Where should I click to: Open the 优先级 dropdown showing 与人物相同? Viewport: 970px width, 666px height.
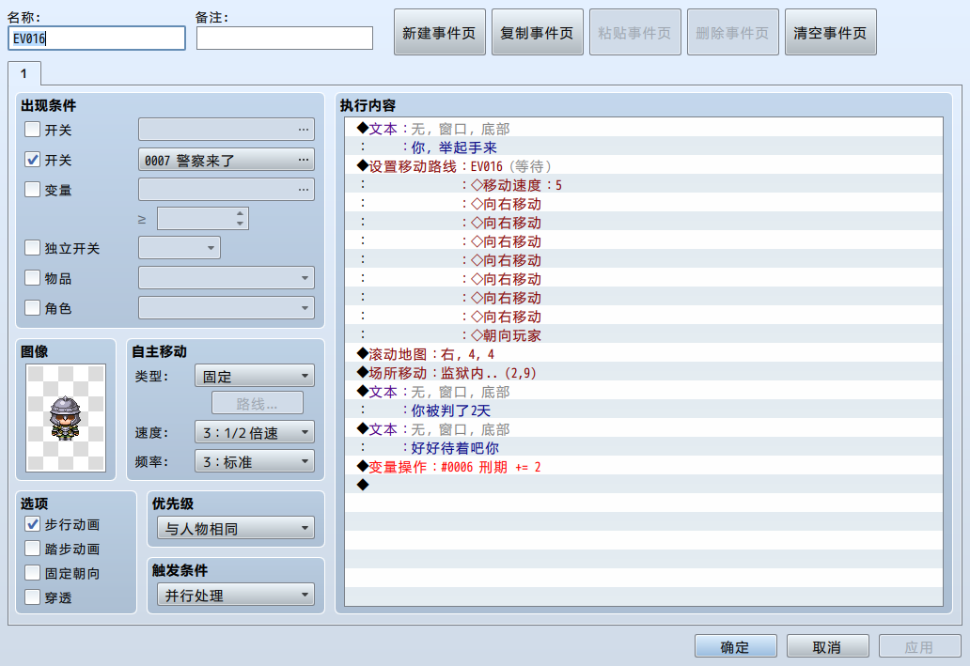(236, 528)
